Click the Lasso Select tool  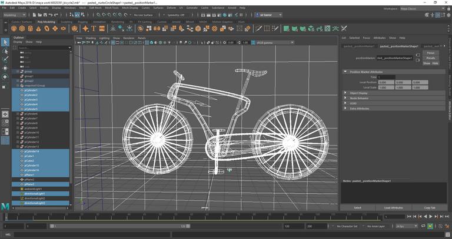[x=5, y=51]
